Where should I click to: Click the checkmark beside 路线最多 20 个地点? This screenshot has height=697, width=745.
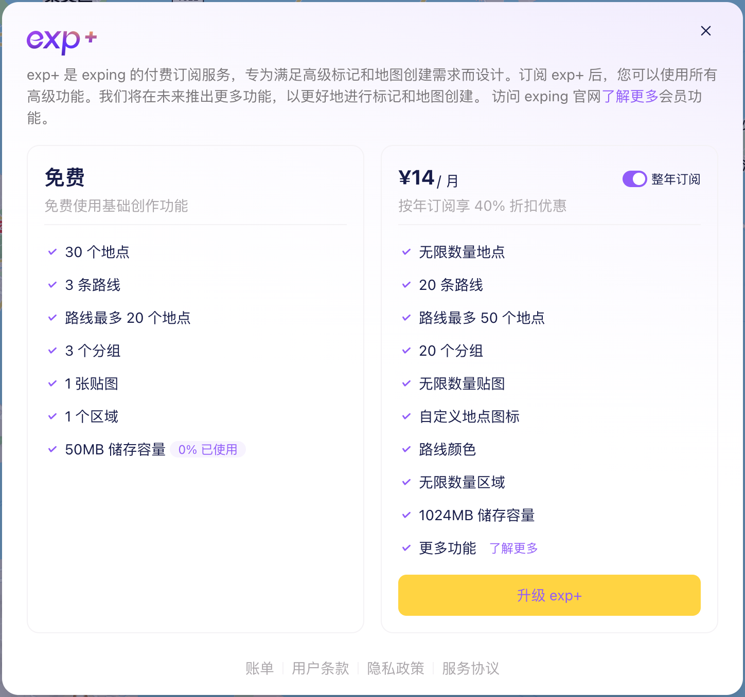pyautogui.click(x=52, y=318)
